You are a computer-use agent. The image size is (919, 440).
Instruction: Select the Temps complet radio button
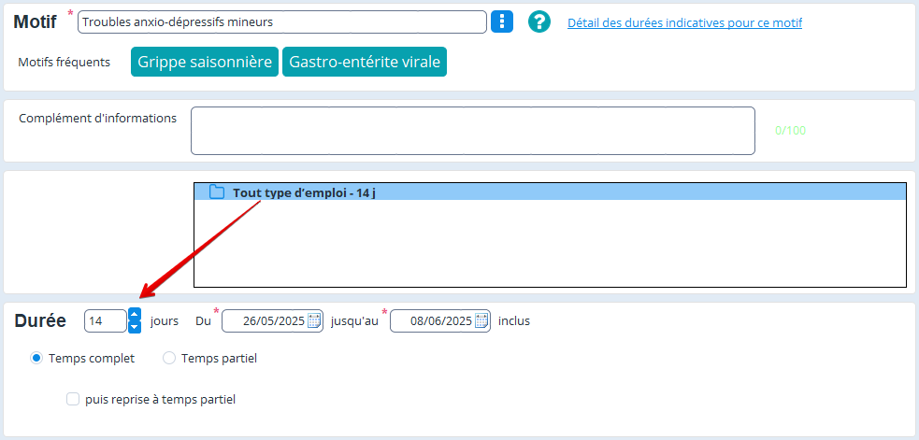tap(36, 358)
